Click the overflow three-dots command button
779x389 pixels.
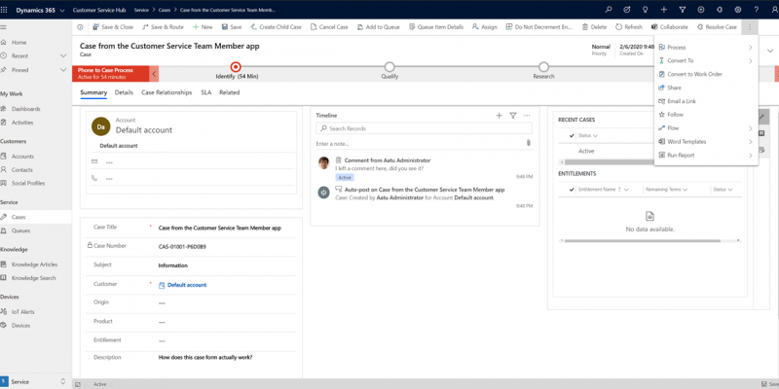[x=750, y=27]
